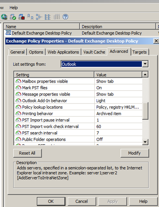The height and width of the screenshot is (207, 159).
Task: Sort by the Description column header
Action: (118, 26)
